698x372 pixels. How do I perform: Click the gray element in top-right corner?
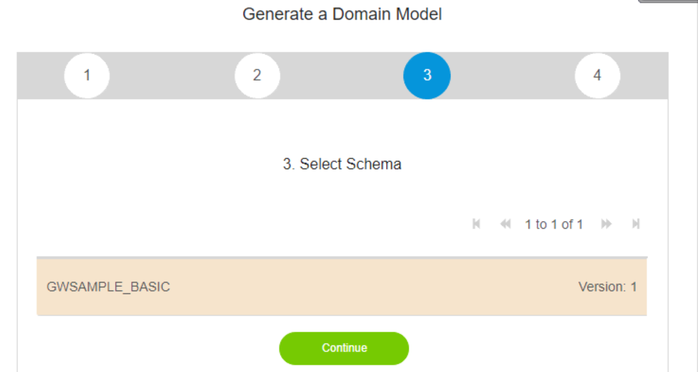[x=670, y=2]
